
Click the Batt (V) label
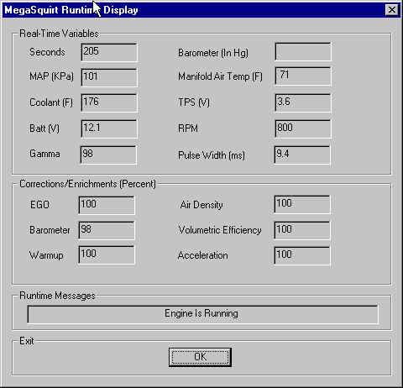tap(44, 128)
